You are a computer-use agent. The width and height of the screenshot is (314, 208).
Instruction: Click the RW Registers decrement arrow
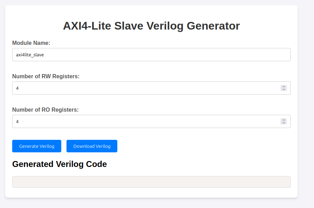284,90
